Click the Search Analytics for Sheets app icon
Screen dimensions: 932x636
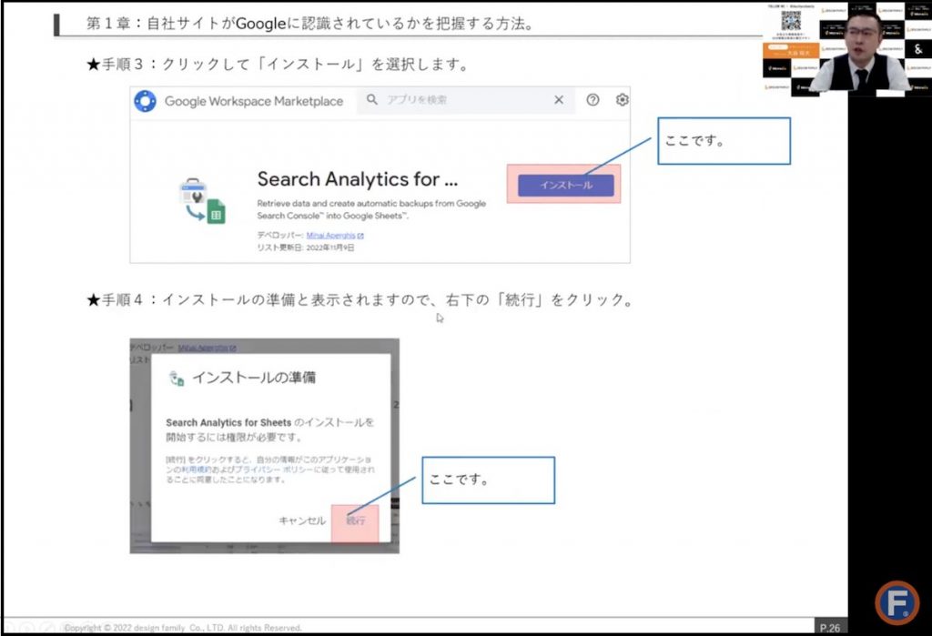pyautogui.click(x=202, y=200)
